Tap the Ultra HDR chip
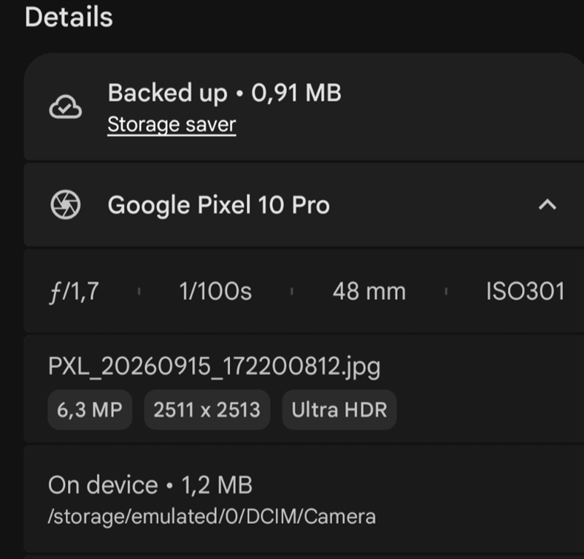This screenshot has width=584, height=559. click(339, 409)
